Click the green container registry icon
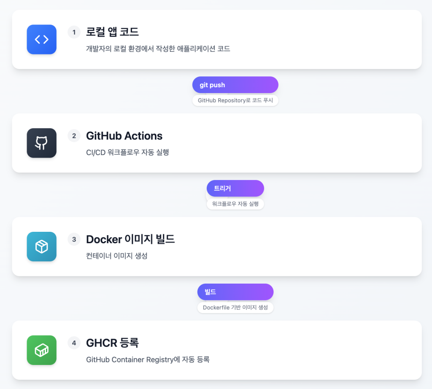The height and width of the screenshot is (389, 432). [x=41, y=350]
